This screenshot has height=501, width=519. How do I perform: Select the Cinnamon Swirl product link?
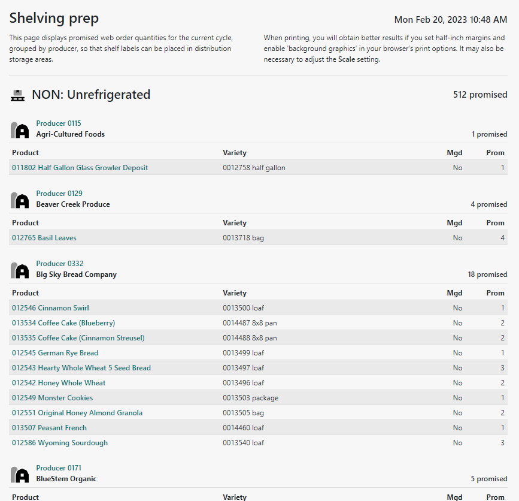pos(50,308)
